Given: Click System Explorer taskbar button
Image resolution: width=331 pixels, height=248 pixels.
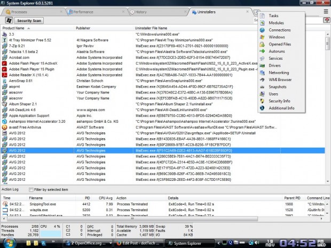Looking at the screenshot, I should click(190, 243).
